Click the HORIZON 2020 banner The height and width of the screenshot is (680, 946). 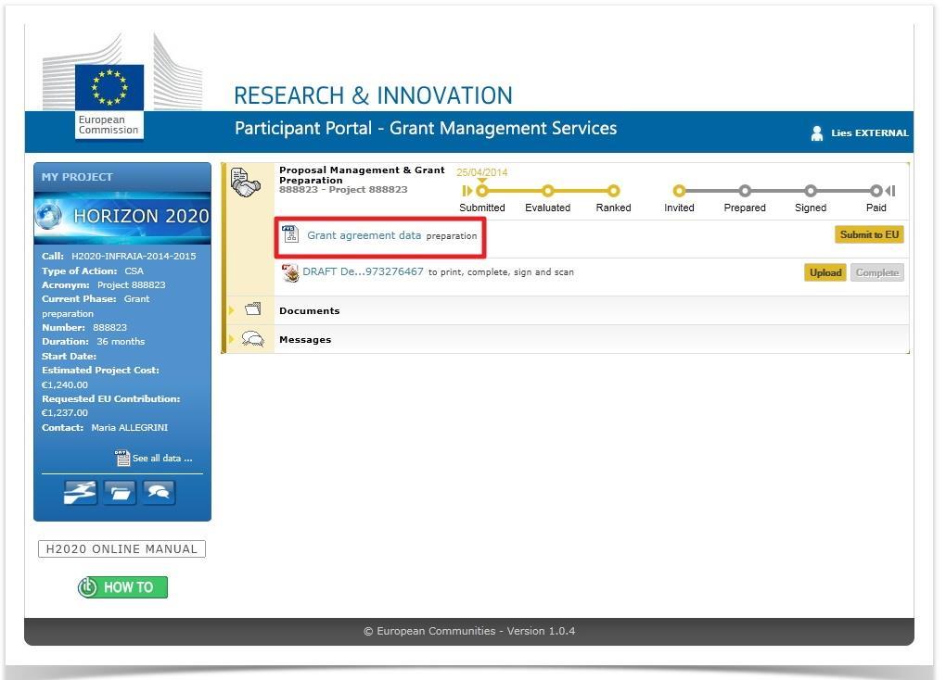point(122,217)
